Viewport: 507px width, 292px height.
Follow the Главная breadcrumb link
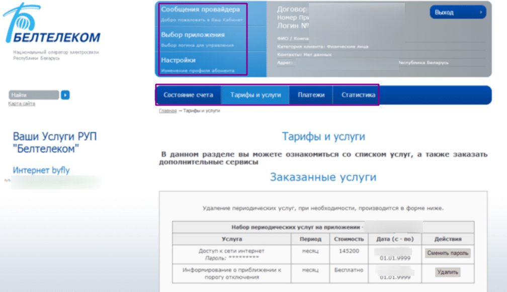point(168,111)
